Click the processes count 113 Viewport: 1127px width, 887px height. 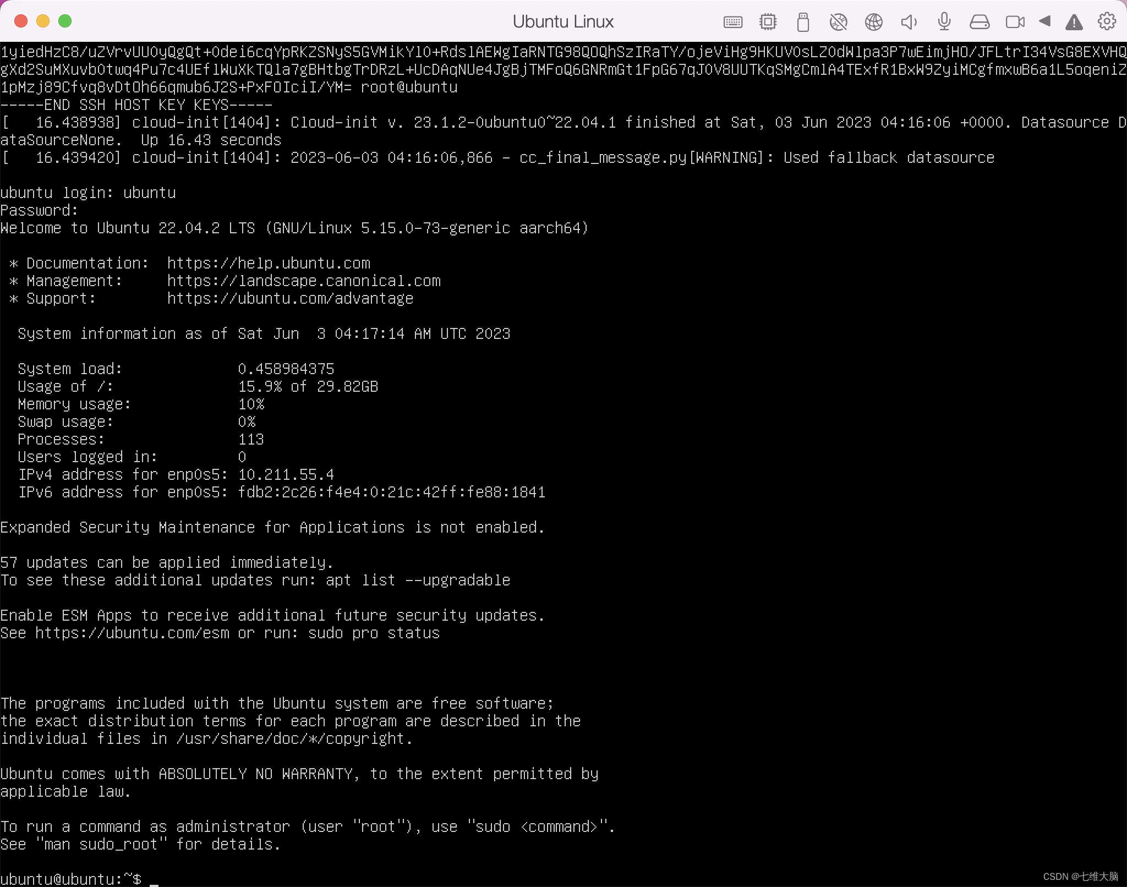coord(251,439)
